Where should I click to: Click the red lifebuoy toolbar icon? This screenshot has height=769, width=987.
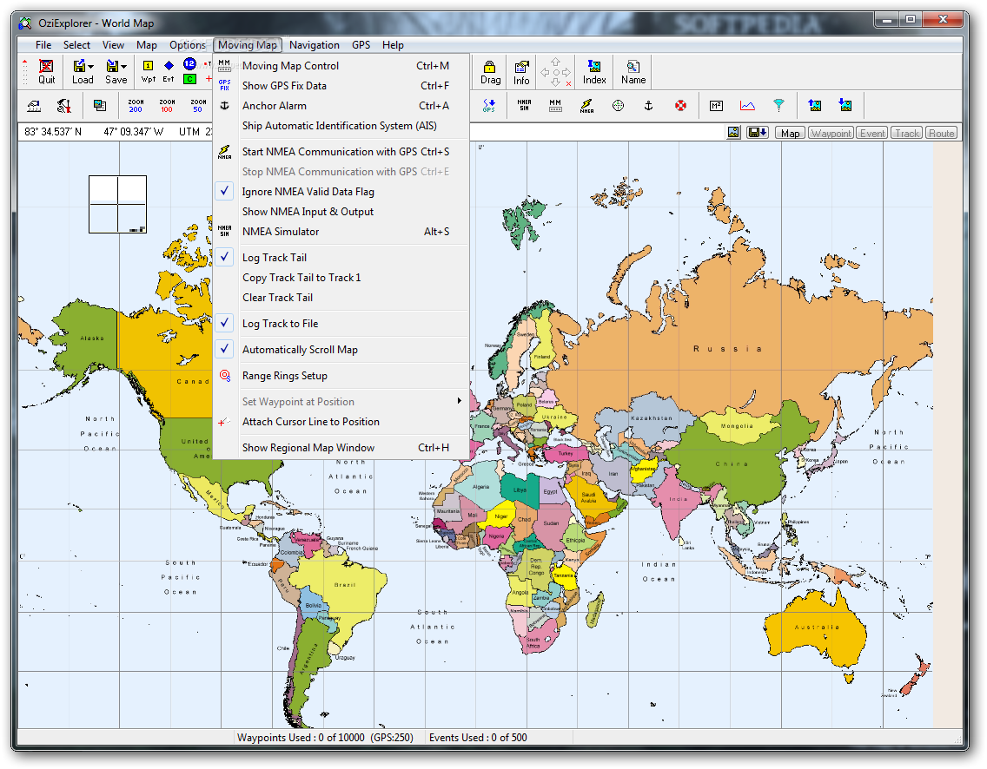click(x=680, y=106)
